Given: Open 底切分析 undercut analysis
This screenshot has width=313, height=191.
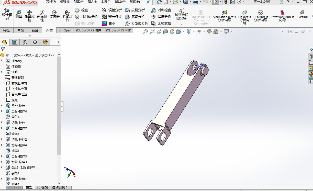Looking at the screenshot, I should tap(135, 17).
